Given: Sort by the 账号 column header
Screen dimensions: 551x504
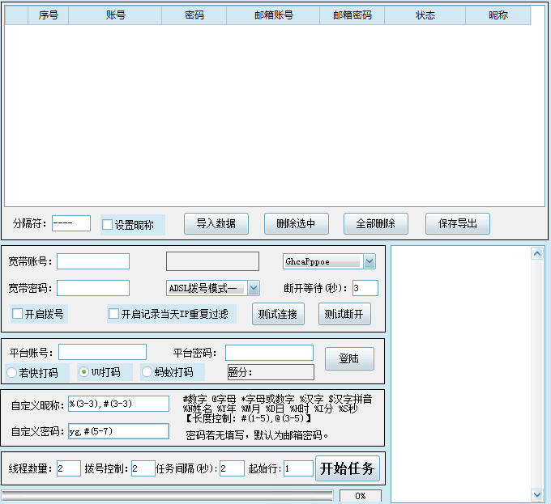Looking at the screenshot, I should (115, 15).
